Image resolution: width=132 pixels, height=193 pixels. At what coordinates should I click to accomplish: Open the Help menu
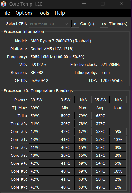tap(60, 13)
